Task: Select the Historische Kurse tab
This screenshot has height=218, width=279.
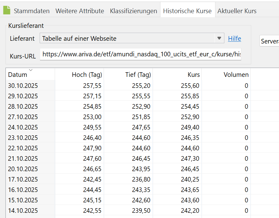Action: click(x=187, y=11)
